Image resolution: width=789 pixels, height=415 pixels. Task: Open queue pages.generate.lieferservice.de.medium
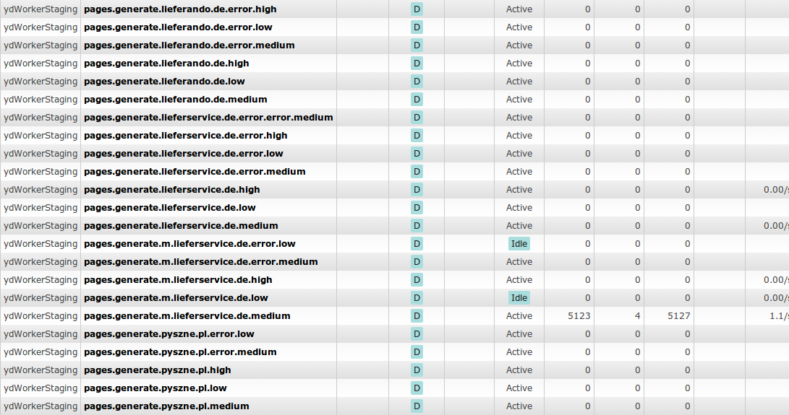(181, 226)
